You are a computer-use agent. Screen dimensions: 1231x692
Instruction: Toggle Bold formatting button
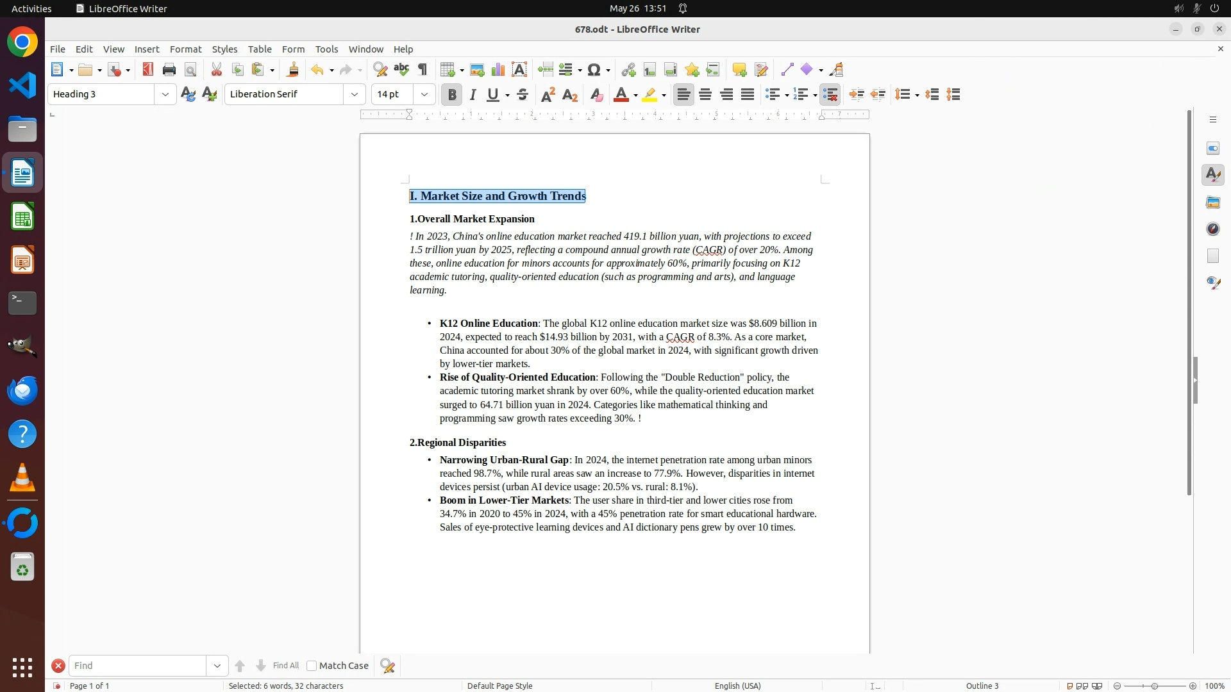click(x=452, y=95)
